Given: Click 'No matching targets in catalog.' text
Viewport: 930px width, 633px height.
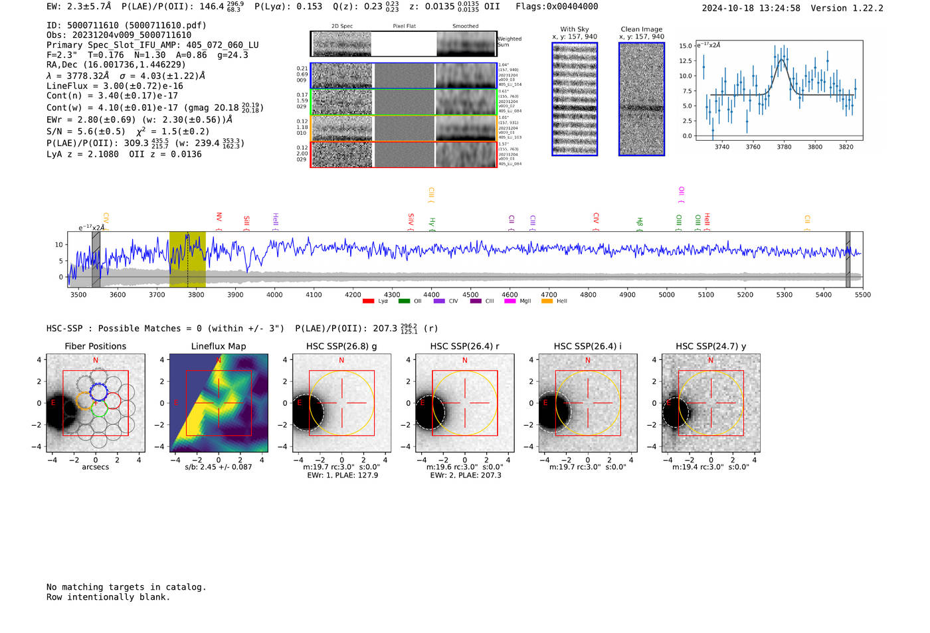Looking at the screenshot, I should [x=126, y=587].
